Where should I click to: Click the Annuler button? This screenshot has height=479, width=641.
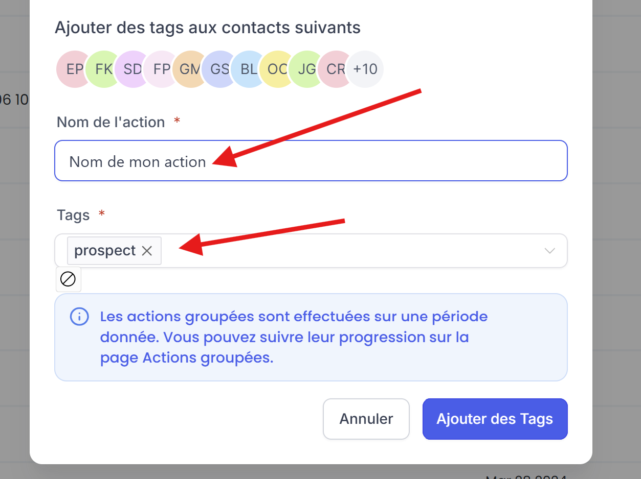pos(366,419)
